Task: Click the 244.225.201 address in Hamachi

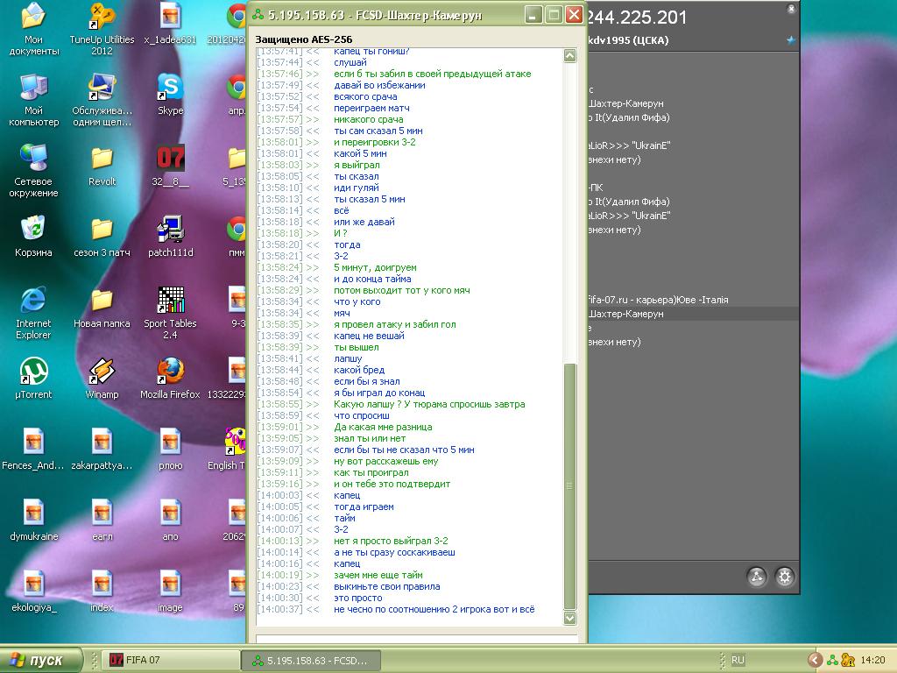Action: [x=637, y=18]
